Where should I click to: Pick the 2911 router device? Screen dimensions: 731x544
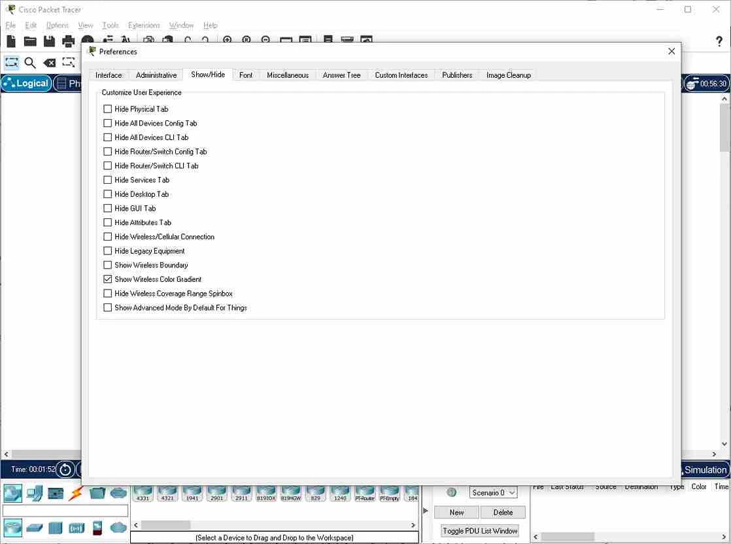pos(241,494)
